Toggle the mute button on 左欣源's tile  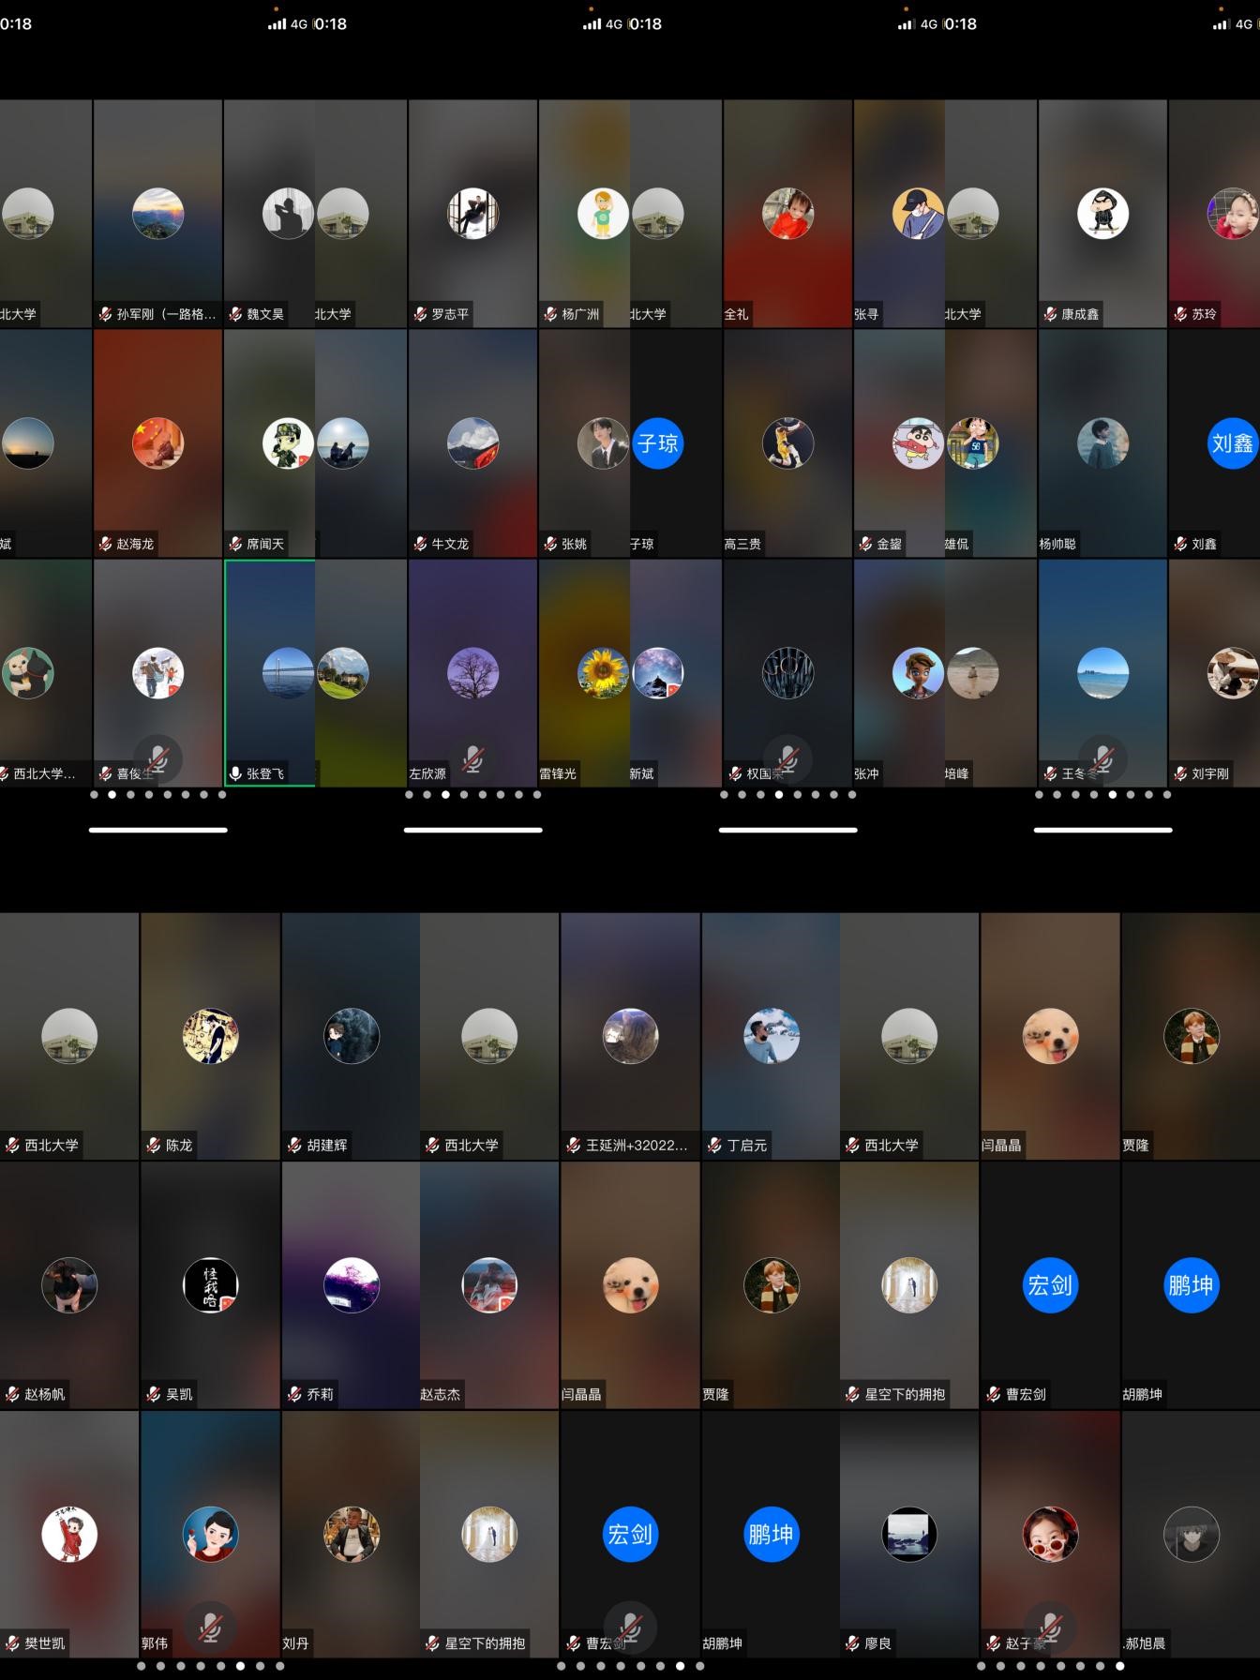(x=472, y=758)
